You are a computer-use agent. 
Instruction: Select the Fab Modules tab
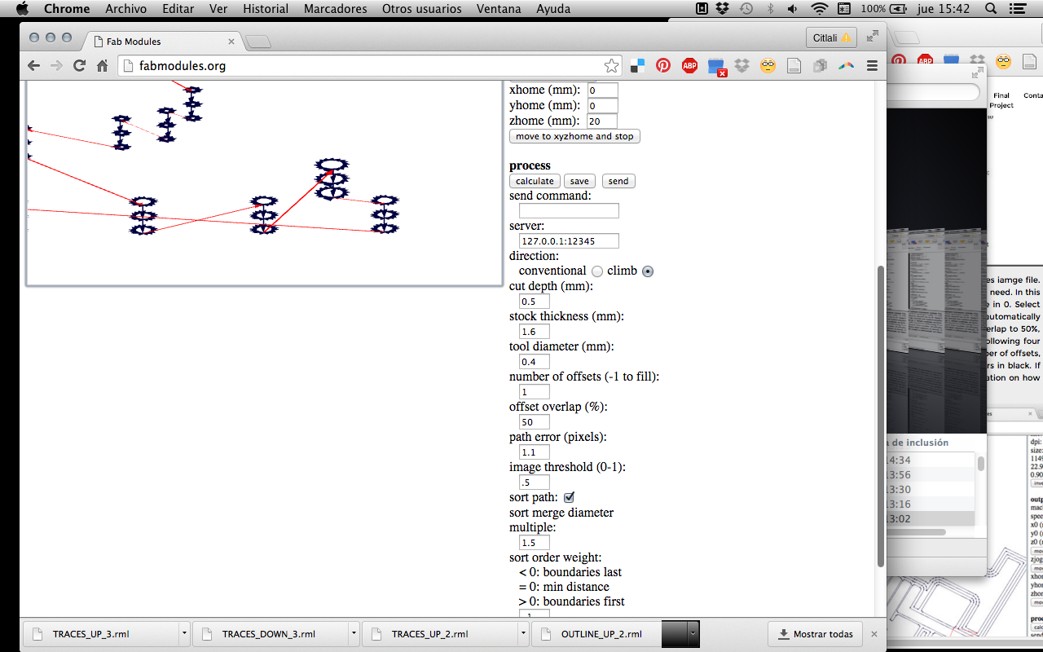point(161,41)
